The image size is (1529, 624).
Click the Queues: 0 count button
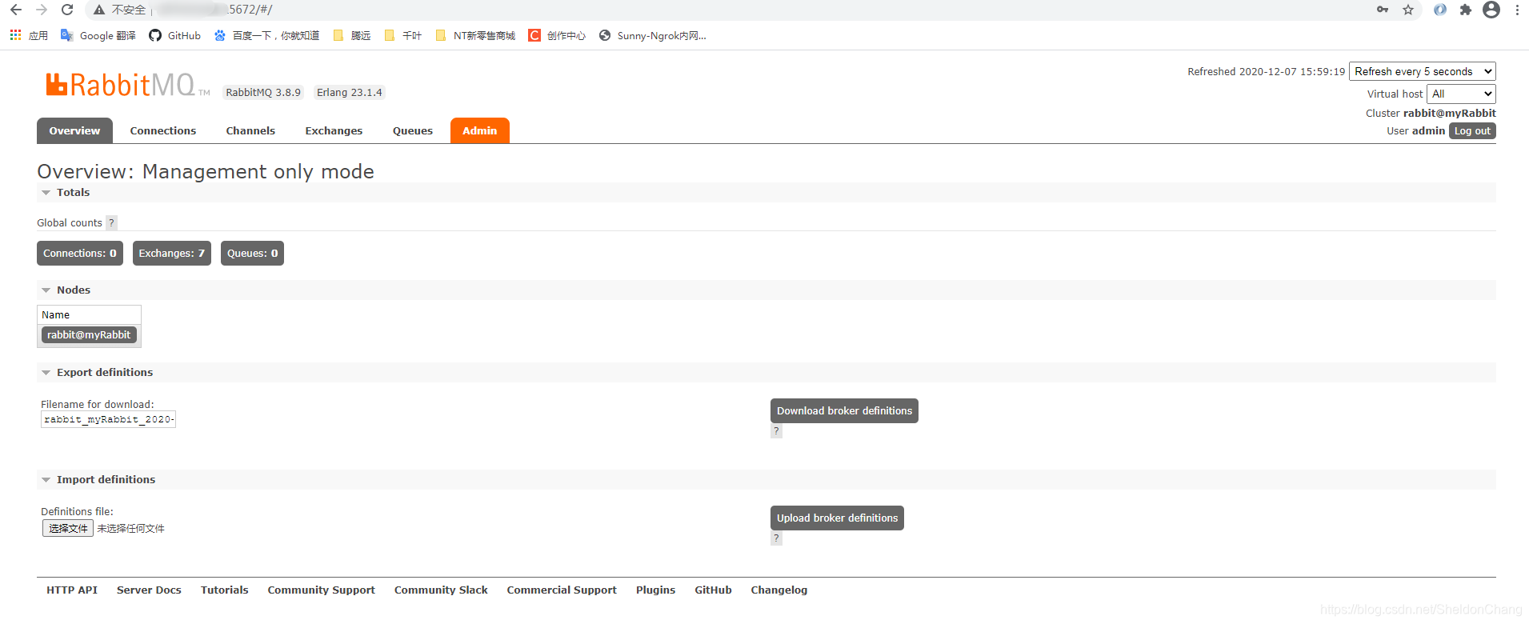252,254
